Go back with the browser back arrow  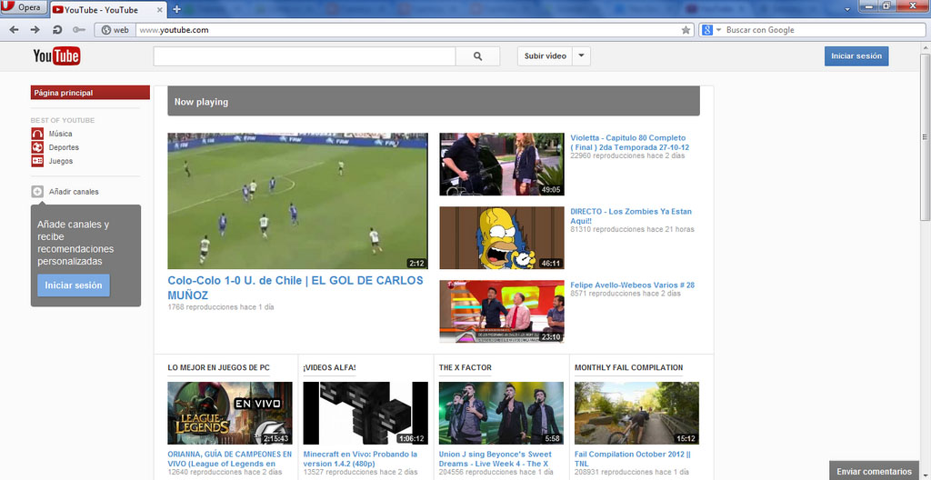[x=15, y=30]
